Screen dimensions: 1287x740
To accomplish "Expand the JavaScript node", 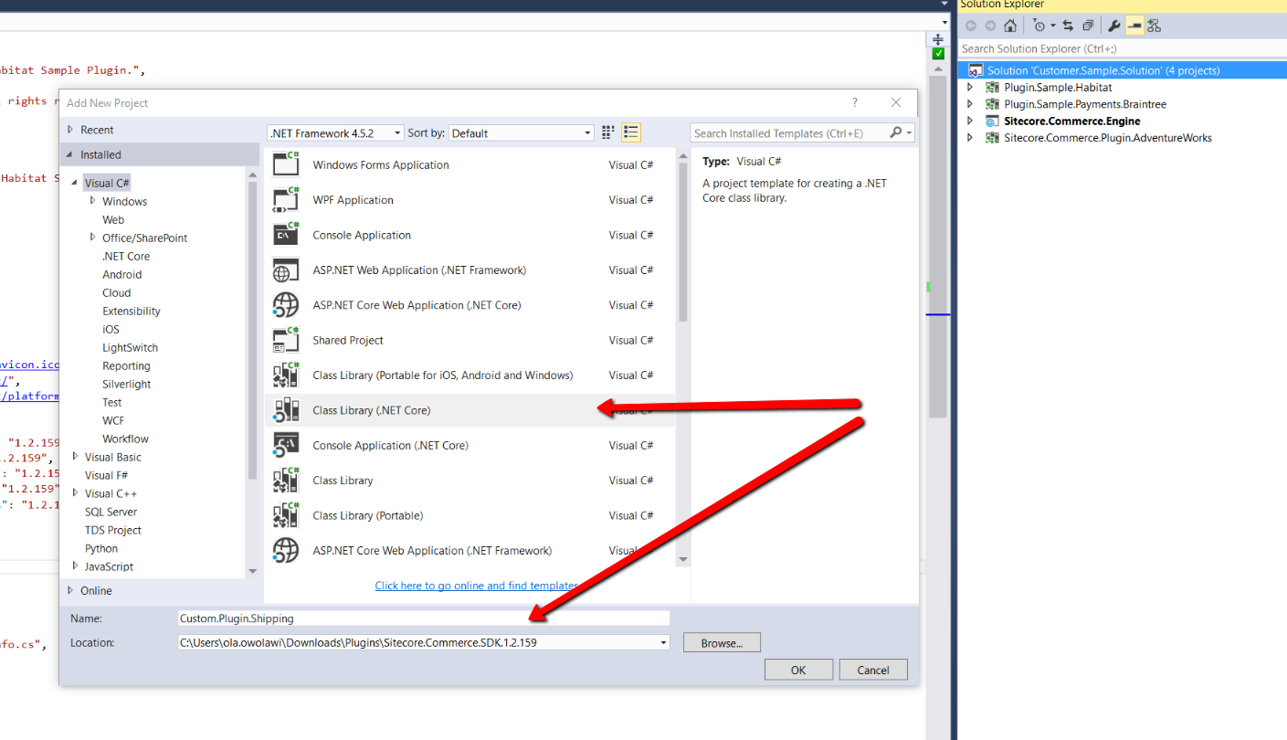I will click(75, 566).
